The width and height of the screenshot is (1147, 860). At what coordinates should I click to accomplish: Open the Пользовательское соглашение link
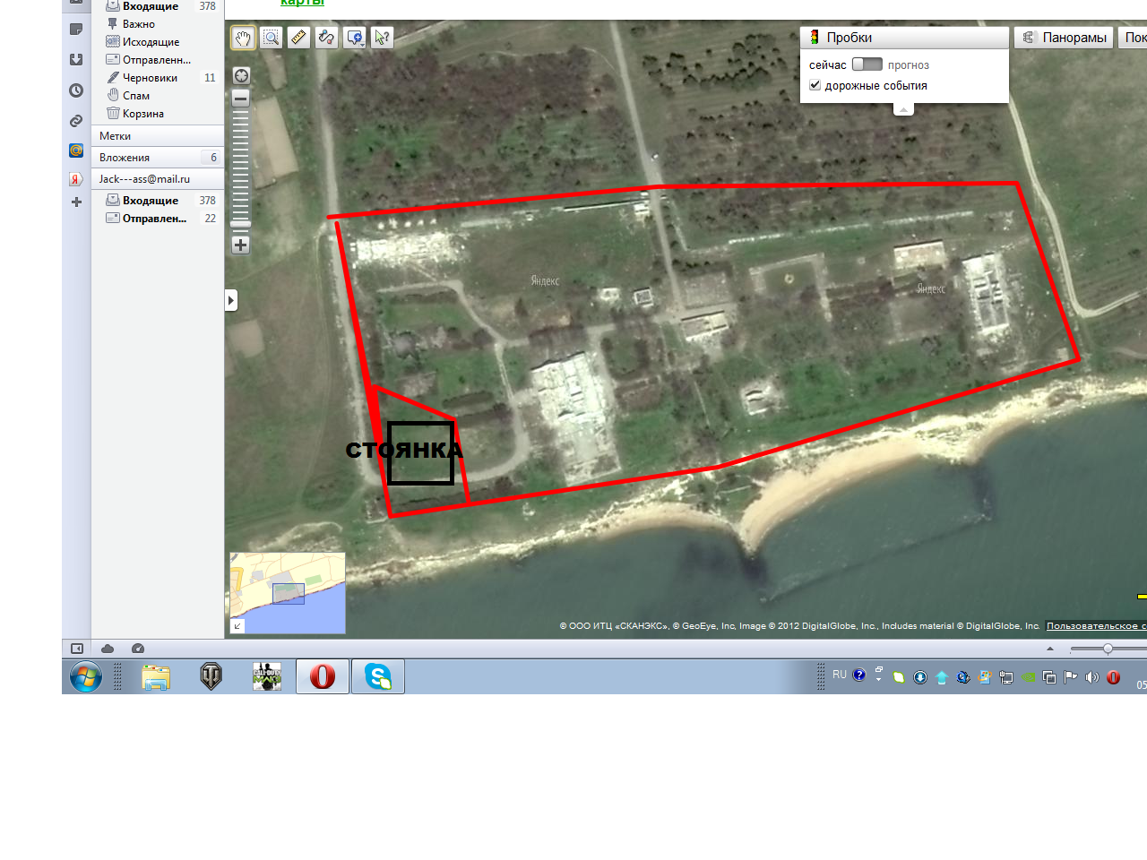pos(1095,626)
